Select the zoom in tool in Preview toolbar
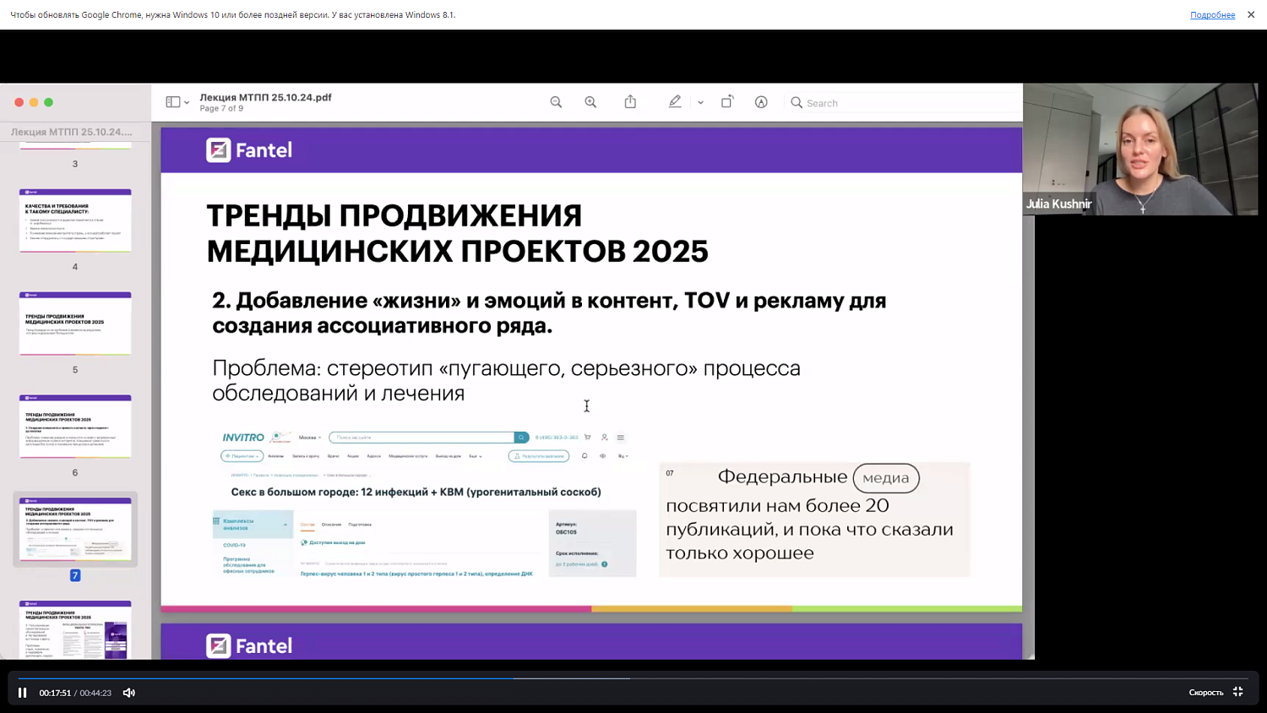 [x=590, y=101]
